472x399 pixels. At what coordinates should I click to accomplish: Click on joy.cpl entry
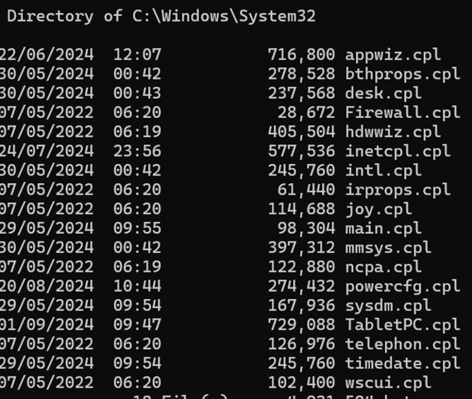tap(378, 210)
